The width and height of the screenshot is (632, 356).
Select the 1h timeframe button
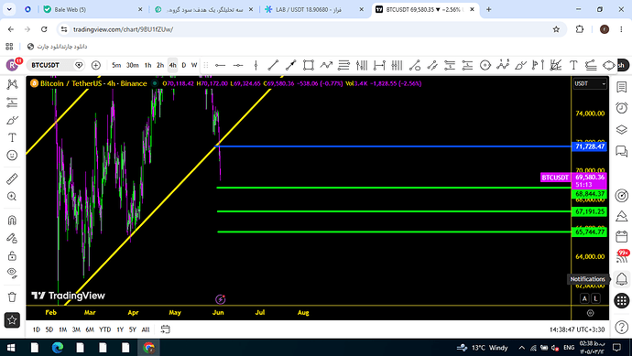pos(147,65)
